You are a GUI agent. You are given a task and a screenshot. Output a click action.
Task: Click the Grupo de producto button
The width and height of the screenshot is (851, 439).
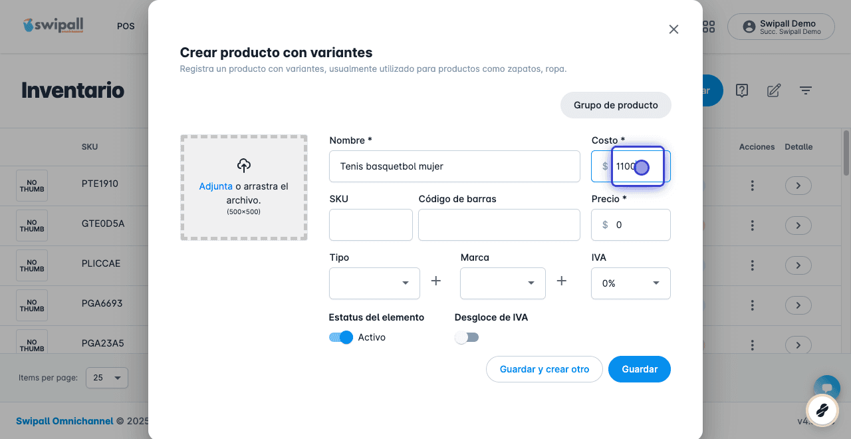616,105
